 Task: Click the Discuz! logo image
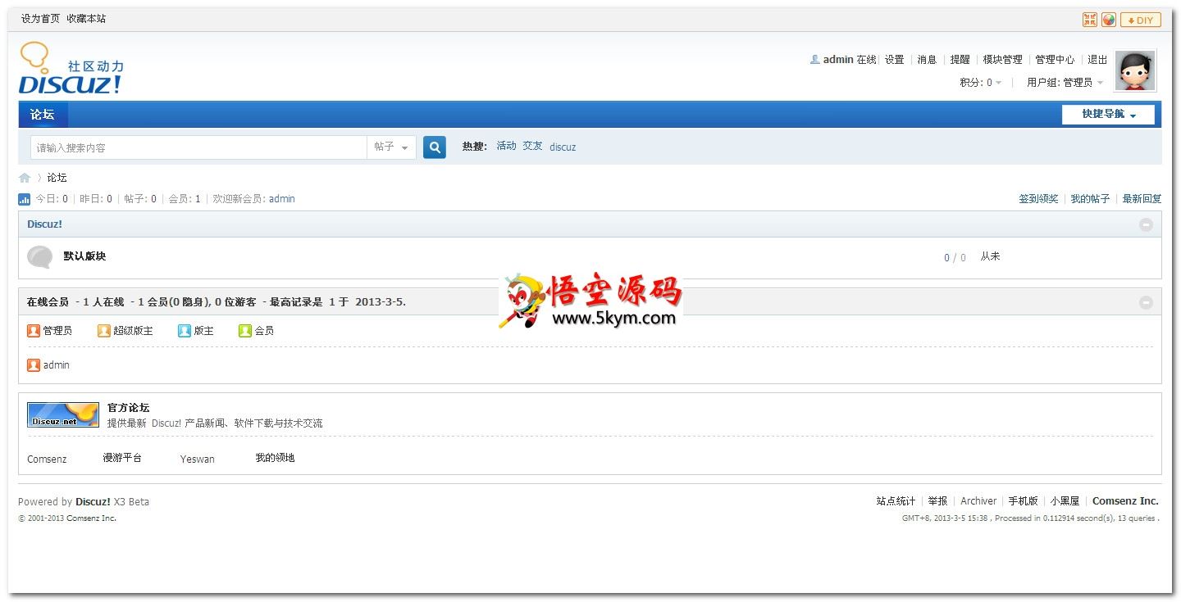pos(71,69)
